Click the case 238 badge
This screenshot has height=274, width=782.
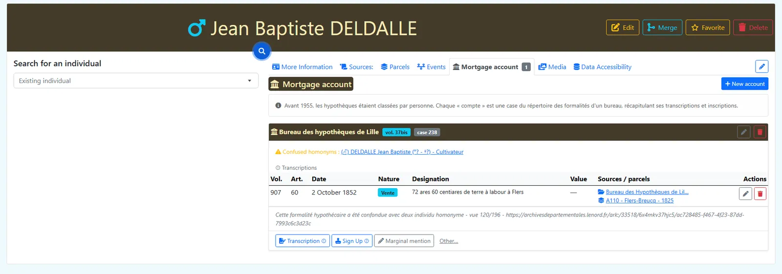427,132
